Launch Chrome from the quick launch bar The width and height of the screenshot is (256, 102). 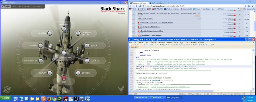pos(54,99)
